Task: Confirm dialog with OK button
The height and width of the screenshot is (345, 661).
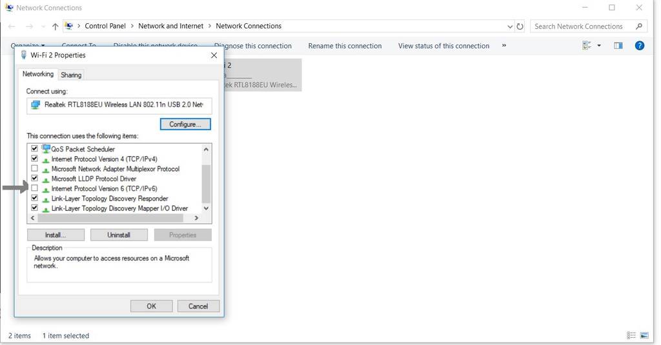Action: click(151, 306)
